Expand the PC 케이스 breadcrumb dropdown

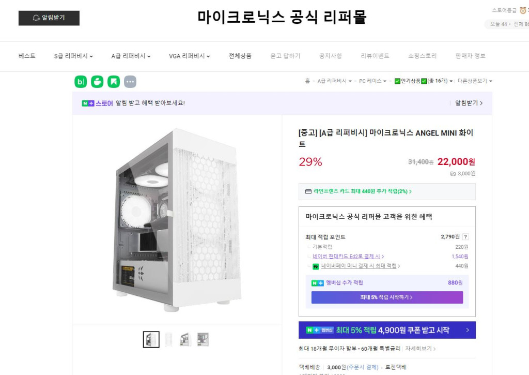372,81
